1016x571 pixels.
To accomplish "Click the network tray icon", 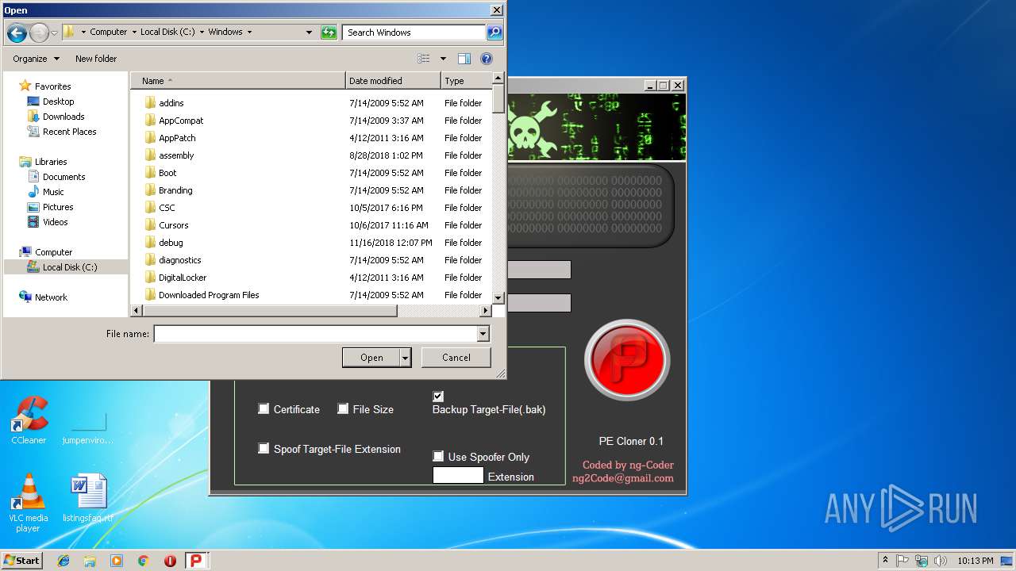I will [x=922, y=561].
